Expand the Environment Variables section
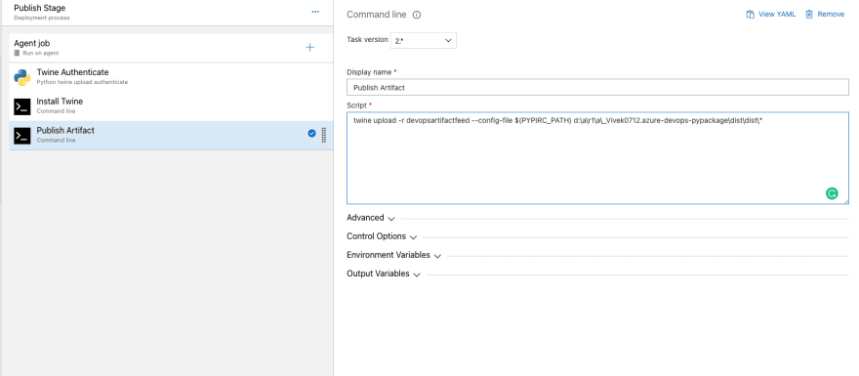Screen dimensions: 859x376 [394, 255]
